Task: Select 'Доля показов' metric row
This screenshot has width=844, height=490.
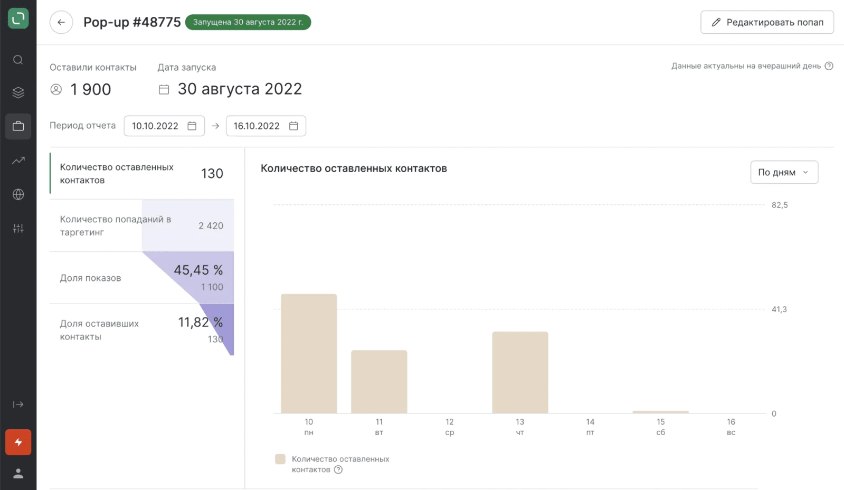Action: pos(142,278)
